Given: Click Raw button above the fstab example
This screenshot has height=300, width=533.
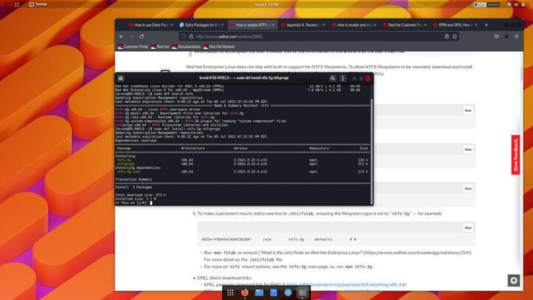Looking at the screenshot, I should (x=468, y=227).
